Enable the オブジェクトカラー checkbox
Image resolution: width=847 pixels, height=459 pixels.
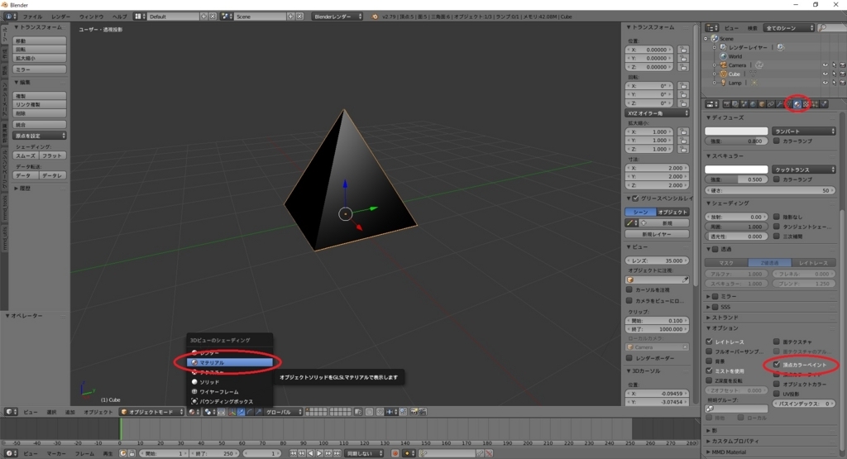click(x=777, y=384)
